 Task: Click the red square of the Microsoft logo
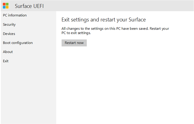click(x=4, y=4)
